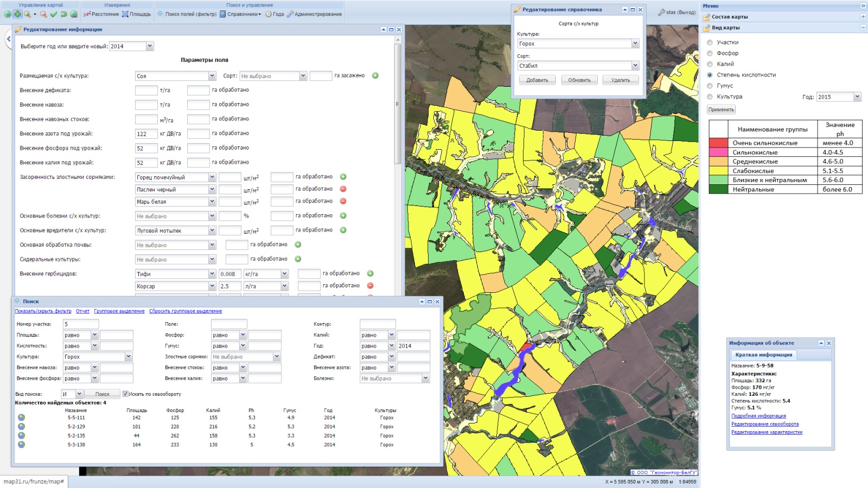Select the pan map tool icon

(x=17, y=14)
